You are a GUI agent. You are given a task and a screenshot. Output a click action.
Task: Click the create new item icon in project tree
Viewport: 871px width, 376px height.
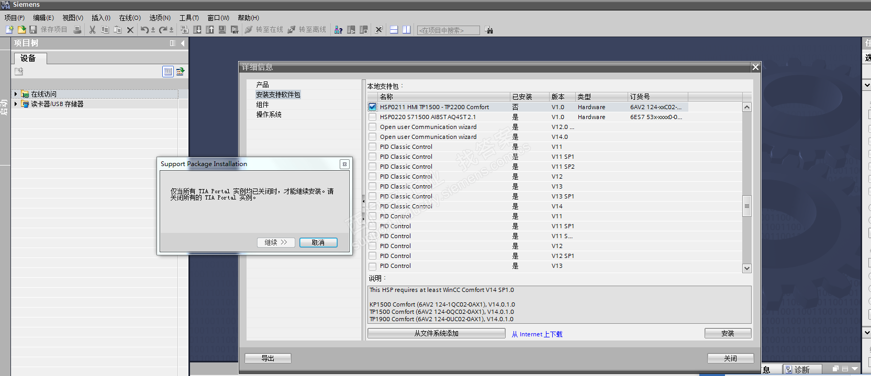click(19, 72)
